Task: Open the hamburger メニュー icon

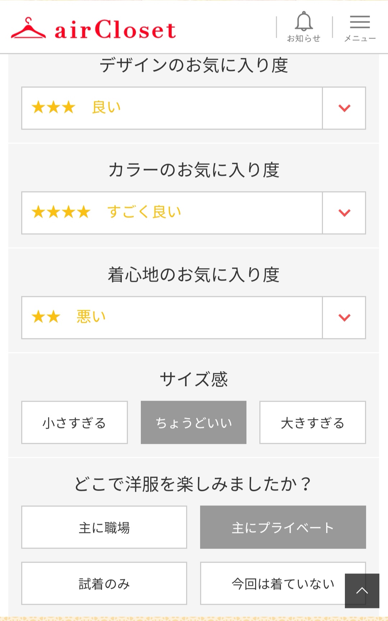Action: click(360, 22)
